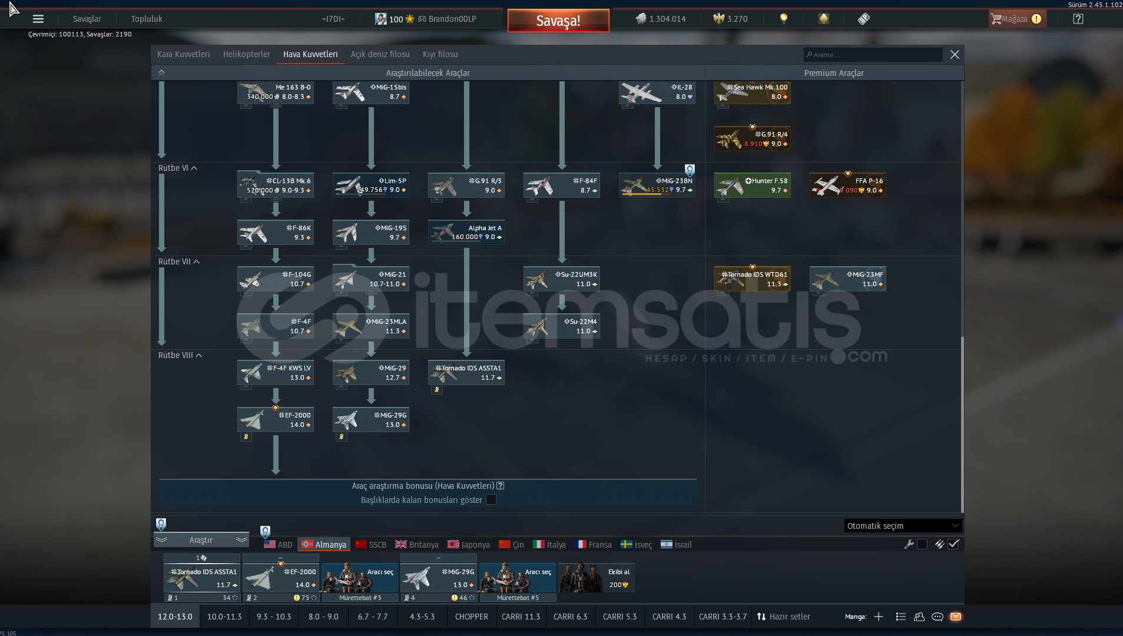Select the CHOPPER preset tab
1123x636 pixels.
pos(471,617)
